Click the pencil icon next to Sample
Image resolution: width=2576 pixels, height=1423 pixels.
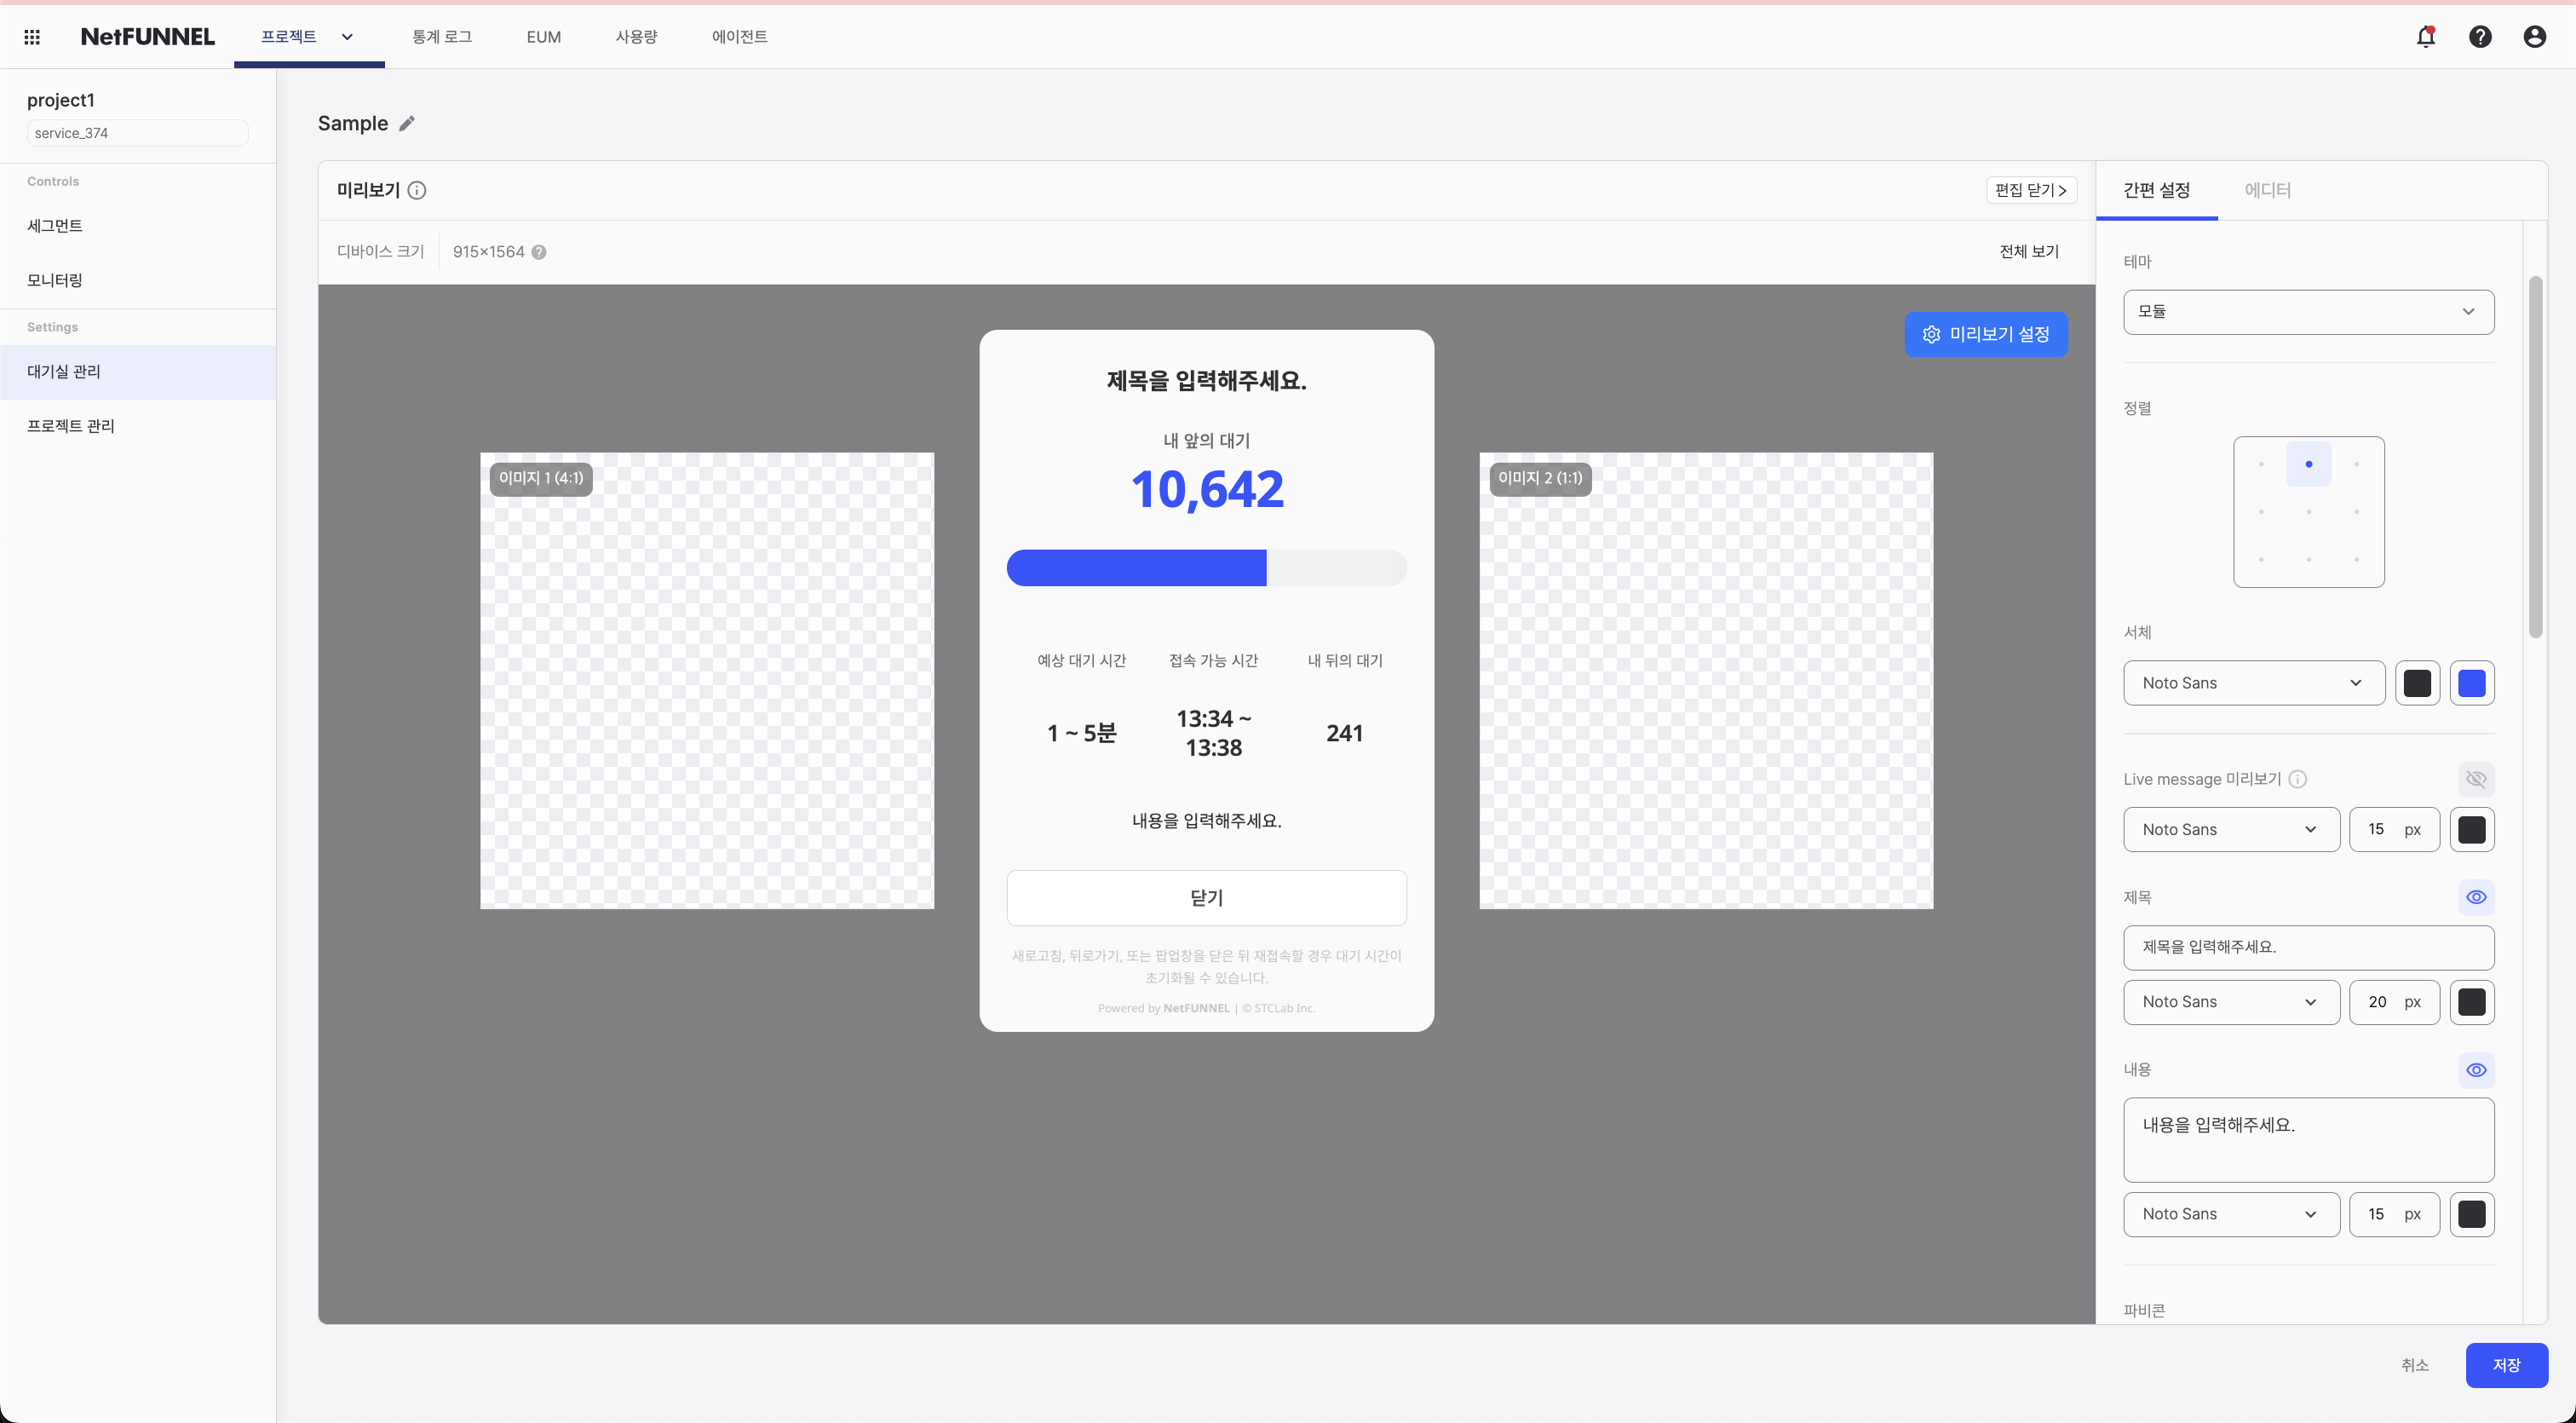[407, 124]
